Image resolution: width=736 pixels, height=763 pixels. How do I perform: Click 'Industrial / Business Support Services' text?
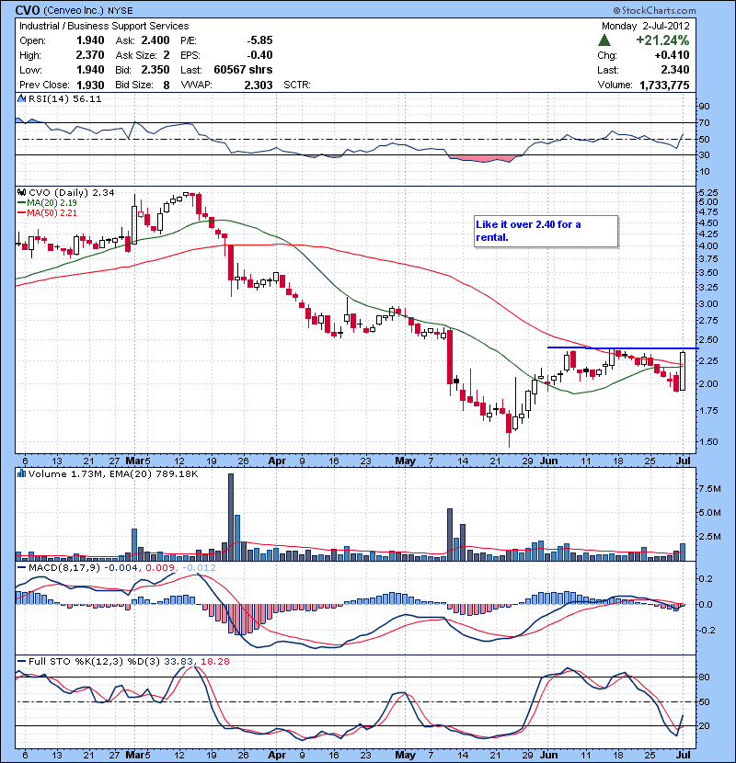(x=104, y=26)
